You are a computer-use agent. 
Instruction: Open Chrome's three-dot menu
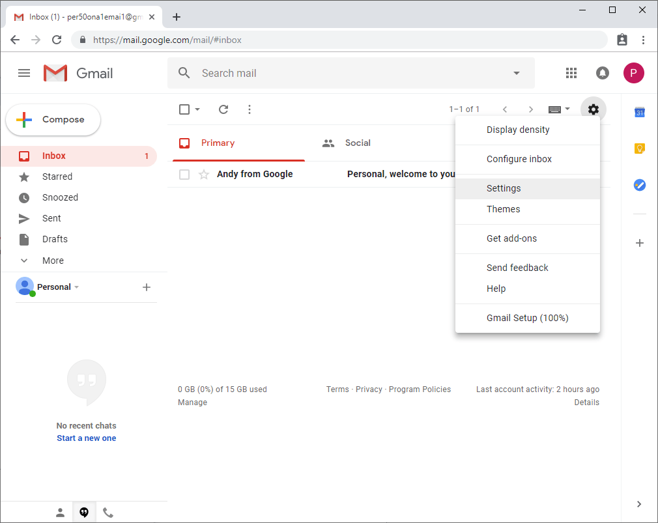point(643,40)
